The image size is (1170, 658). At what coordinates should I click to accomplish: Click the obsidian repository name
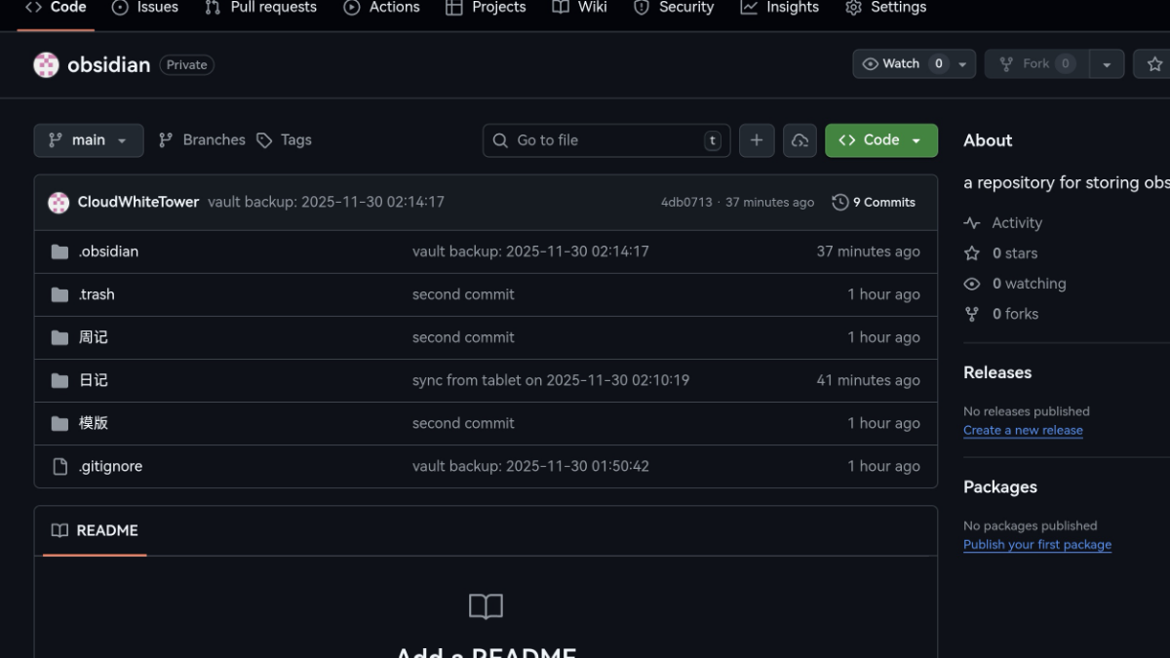(x=108, y=64)
